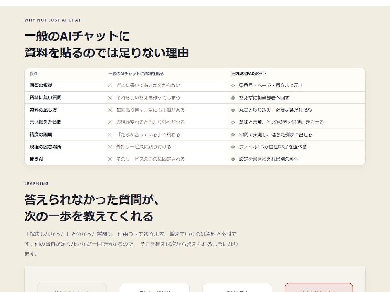The width and height of the screenshot is (390, 292).
Task: Select the 言い換えた質問 row label
Action: (x=45, y=122)
